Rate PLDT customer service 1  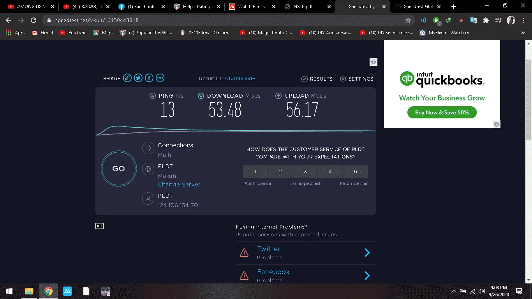click(x=255, y=172)
